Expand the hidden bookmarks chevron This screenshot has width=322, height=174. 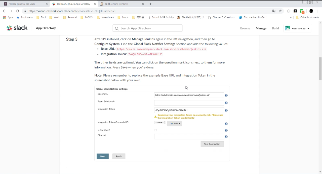coord(291,17)
